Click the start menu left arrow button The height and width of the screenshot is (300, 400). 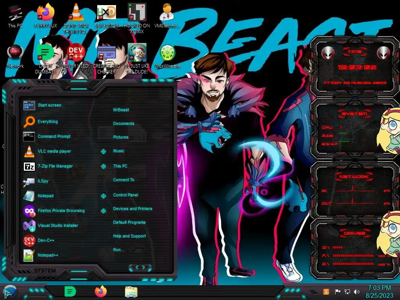tap(136, 267)
